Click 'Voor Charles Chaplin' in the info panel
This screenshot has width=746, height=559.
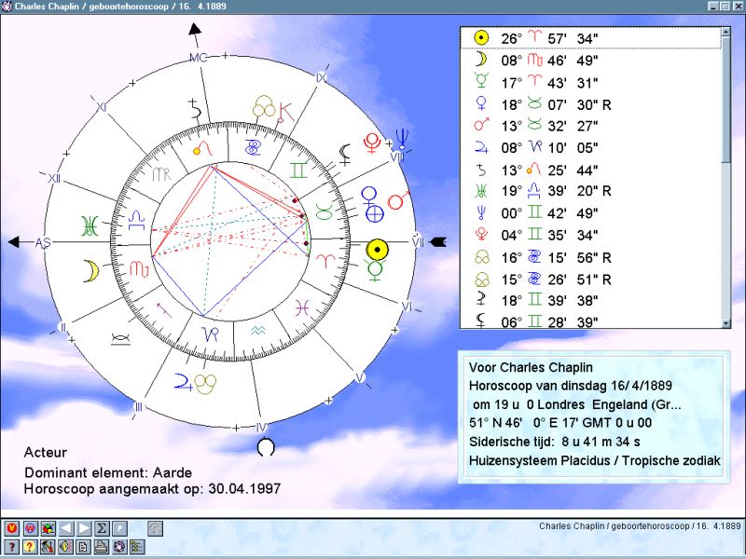[531, 367]
